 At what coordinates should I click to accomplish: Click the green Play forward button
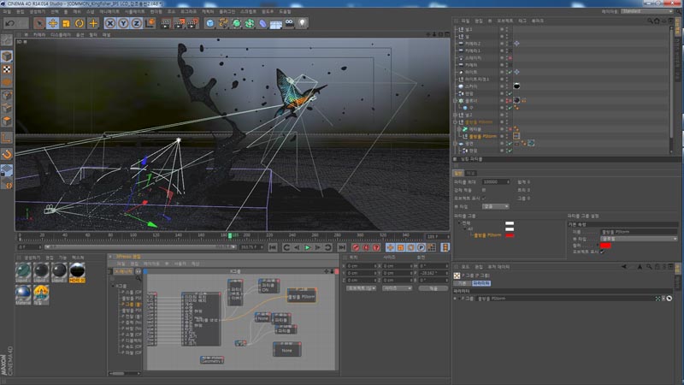pos(308,247)
